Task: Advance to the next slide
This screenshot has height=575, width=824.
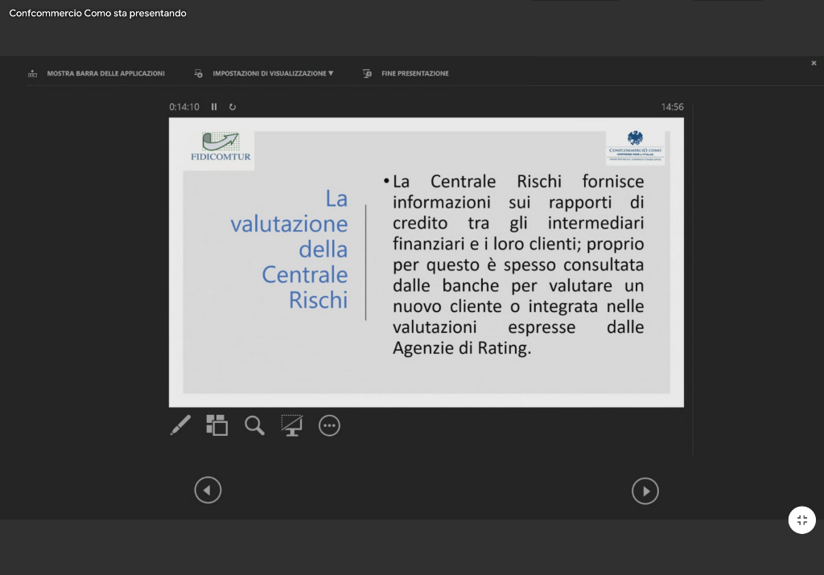Action: (645, 491)
